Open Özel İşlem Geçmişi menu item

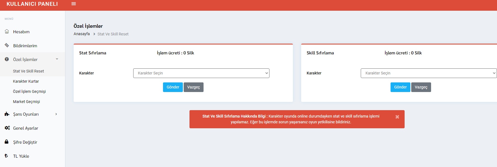pos(29,91)
